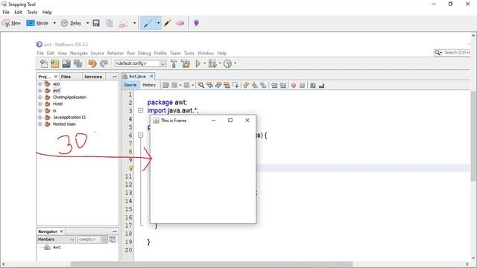Open the Mode dropdown arrow
The width and height of the screenshot is (477, 268).
pos(54,23)
